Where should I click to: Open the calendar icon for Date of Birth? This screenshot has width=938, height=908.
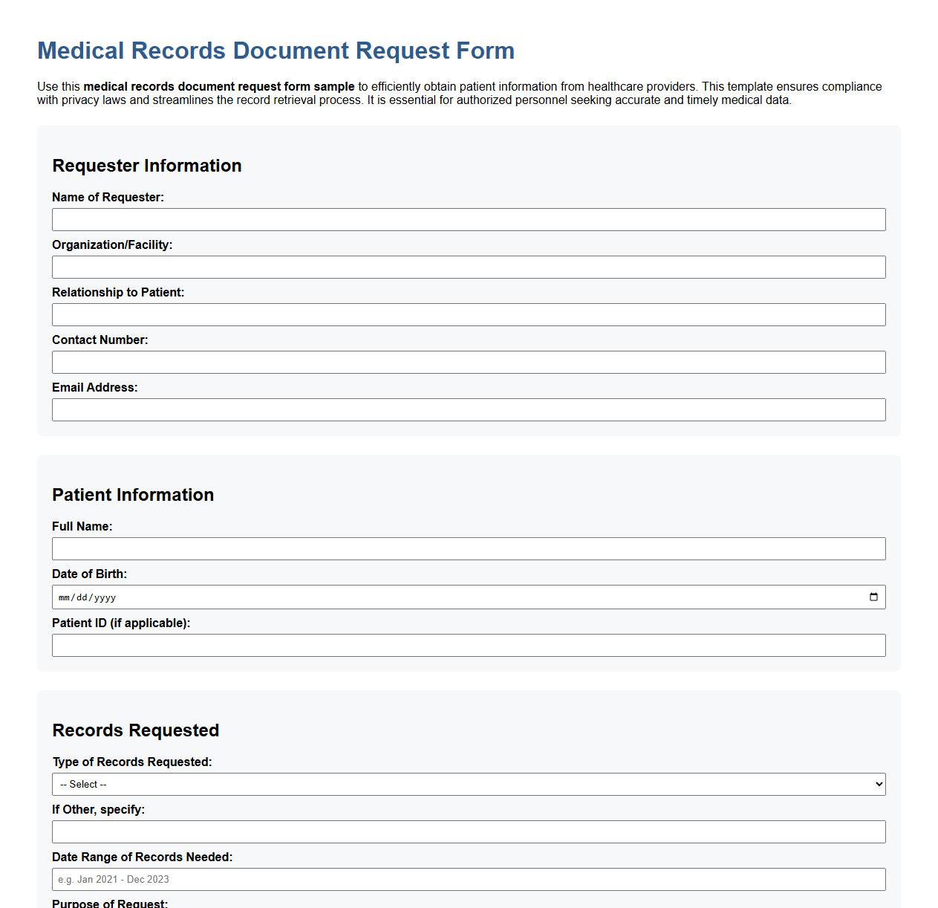[873, 597]
